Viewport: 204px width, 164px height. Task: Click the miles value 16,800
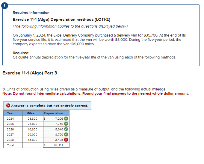click(32, 129)
